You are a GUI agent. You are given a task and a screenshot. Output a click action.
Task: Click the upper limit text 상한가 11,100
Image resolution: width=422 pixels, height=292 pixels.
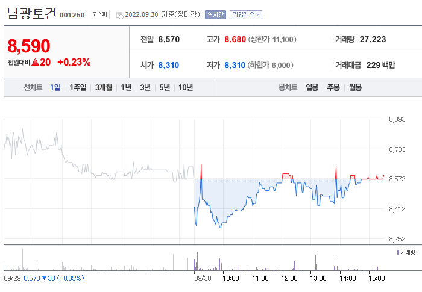click(272, 40)
